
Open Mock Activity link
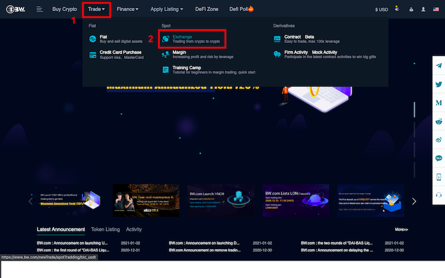pos(325,52)
